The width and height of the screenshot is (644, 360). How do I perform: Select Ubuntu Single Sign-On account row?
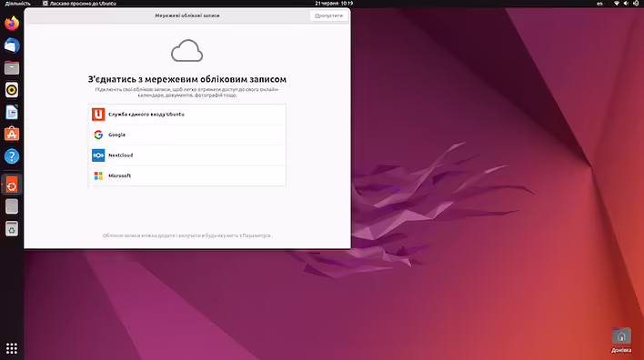click(186, 115)
